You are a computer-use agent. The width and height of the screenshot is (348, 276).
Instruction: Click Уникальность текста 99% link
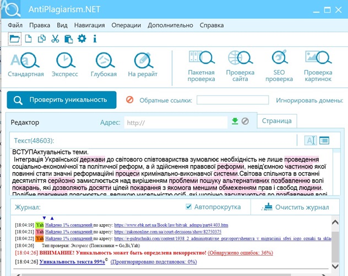click(72, 262)
